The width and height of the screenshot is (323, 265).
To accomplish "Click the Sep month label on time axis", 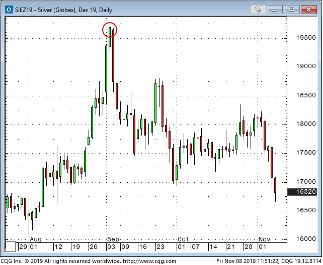I will [x=113, y=239].
